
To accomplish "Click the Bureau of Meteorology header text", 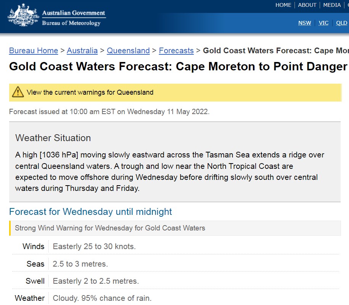I will (x=71, y=23).
